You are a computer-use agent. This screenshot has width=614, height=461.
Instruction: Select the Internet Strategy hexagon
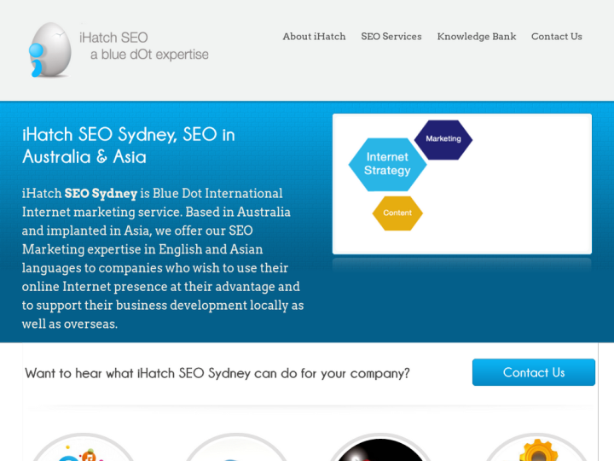[387, 164]
